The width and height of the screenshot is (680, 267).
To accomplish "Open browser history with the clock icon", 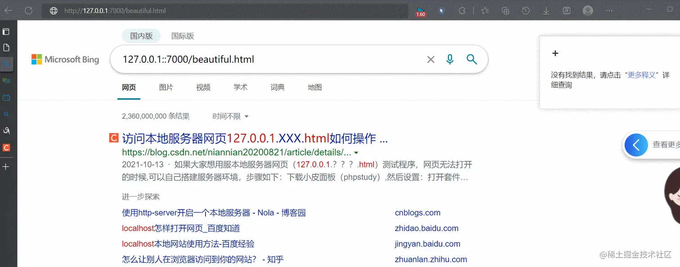I will click(x=526, y=10).
